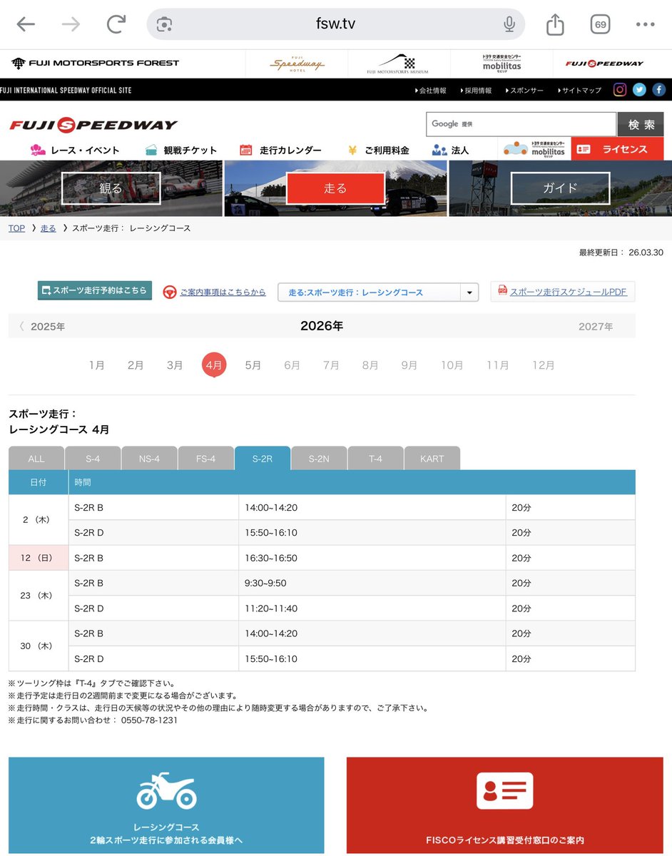Select the red 走る banner
This screenshot has width=672, height=856.
click(x=335, y=188)
